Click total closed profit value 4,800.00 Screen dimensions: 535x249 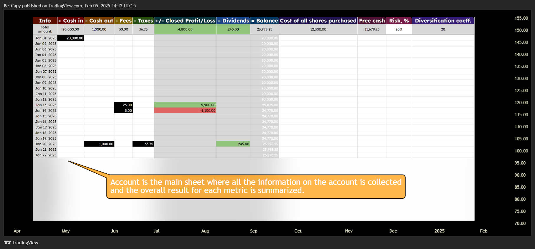[x=185, y=29]
